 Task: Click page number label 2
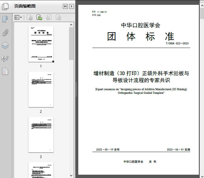coord(41,111)
